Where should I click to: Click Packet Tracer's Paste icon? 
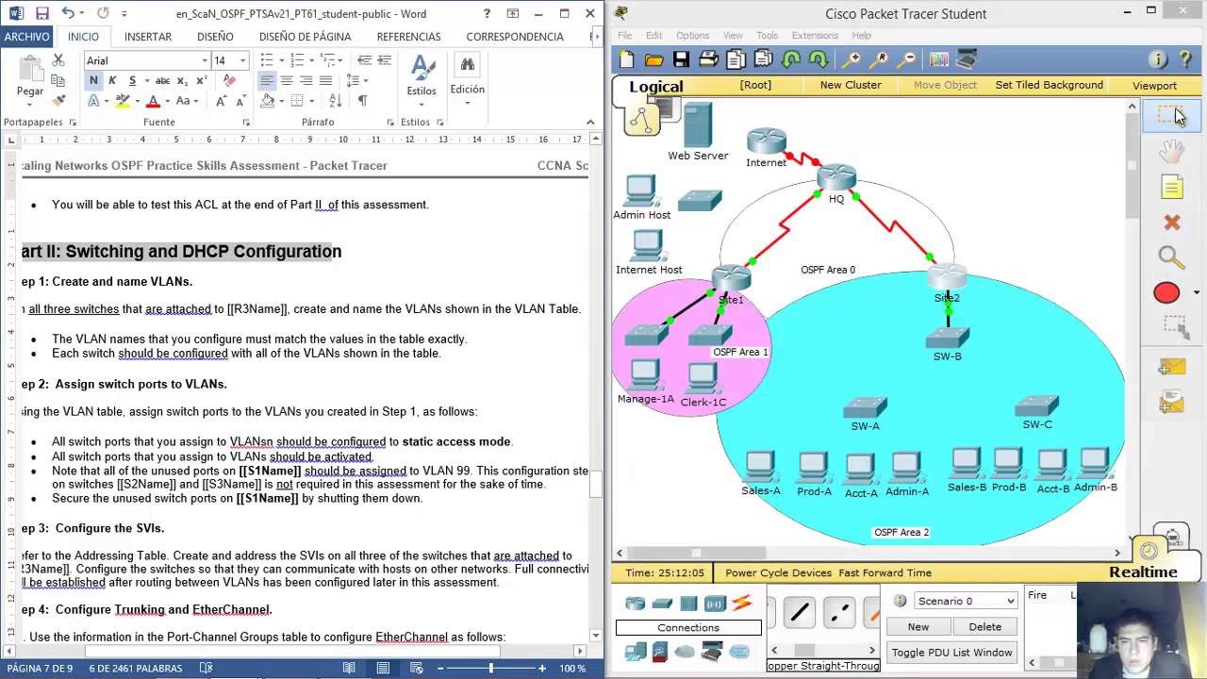click(x=763, y=59)
